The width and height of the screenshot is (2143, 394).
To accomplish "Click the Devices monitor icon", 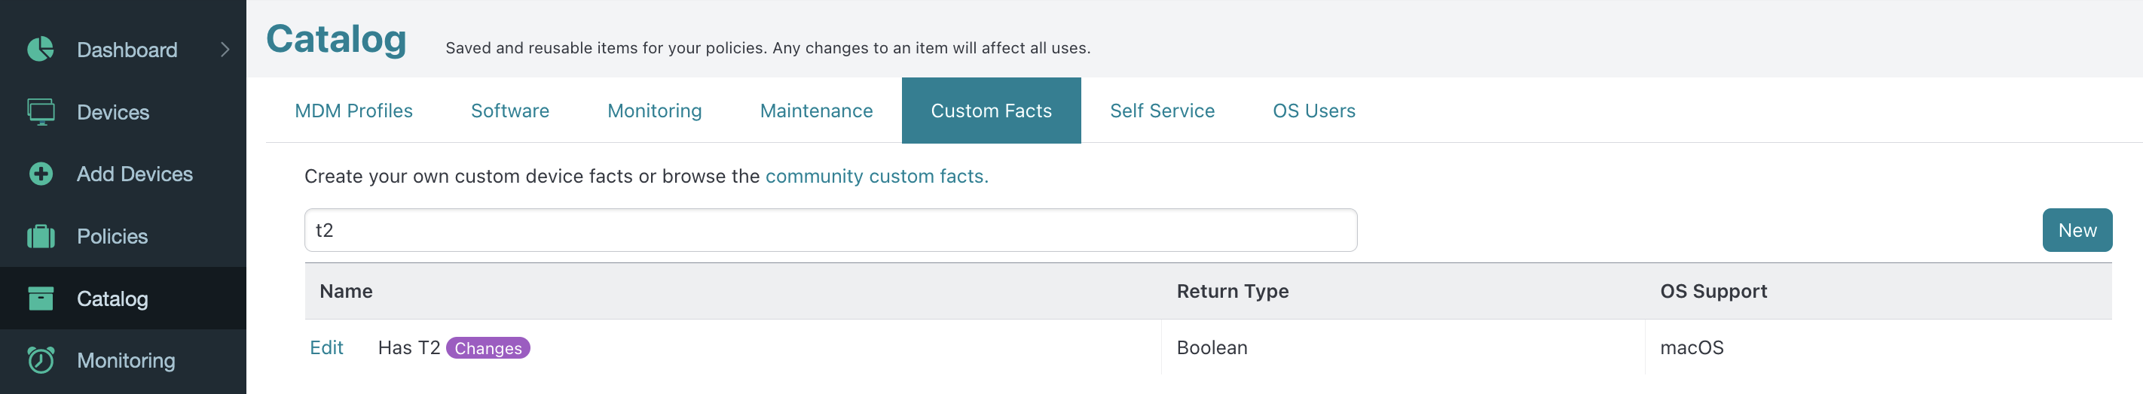I will pos(41,112).
